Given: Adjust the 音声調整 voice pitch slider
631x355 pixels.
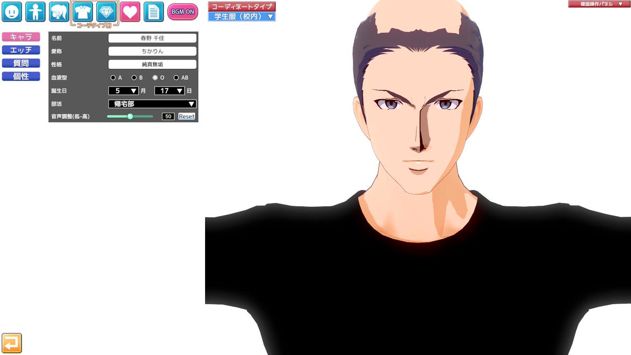Looking at the screenshot, I should coord(130,116).
